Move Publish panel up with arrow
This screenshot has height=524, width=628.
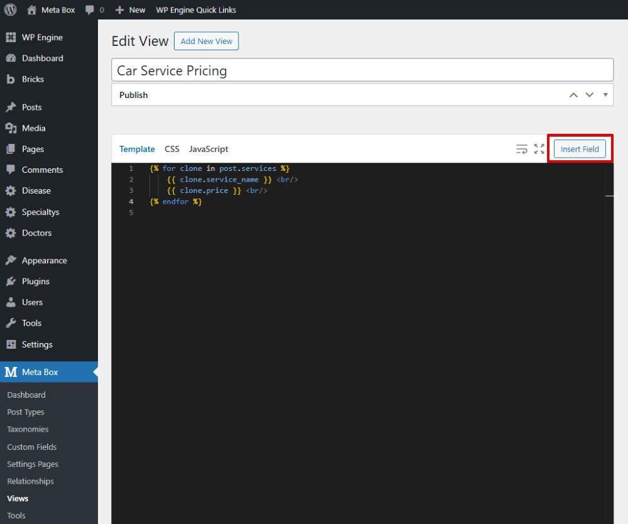pyautogui.click(x=573, y=95)
